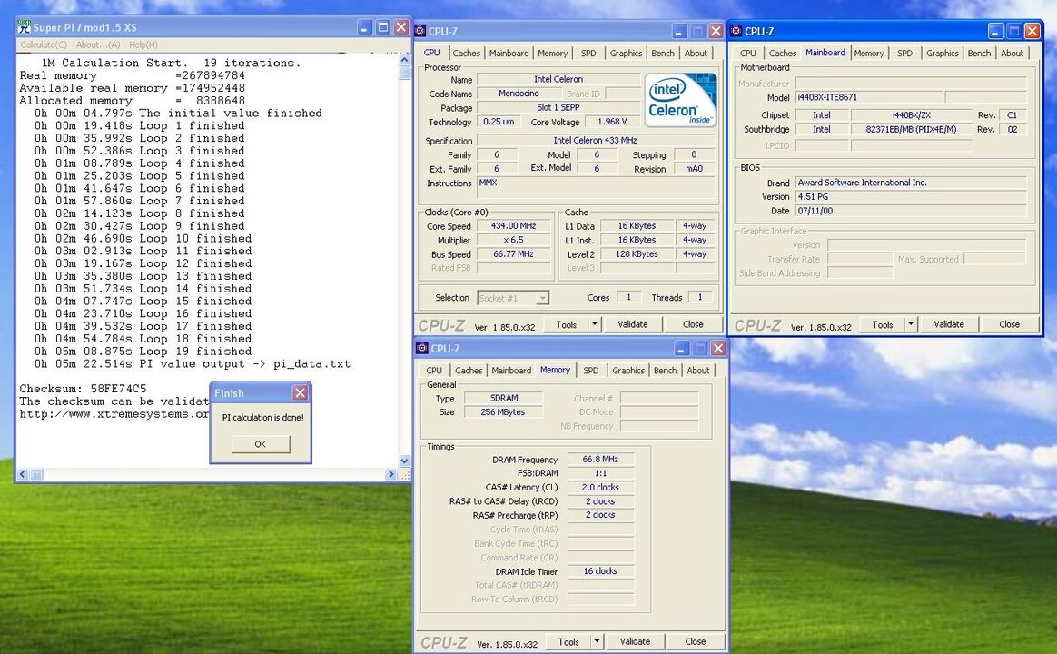
Task: Open Bench tab in CPU window
Action: 663,54
